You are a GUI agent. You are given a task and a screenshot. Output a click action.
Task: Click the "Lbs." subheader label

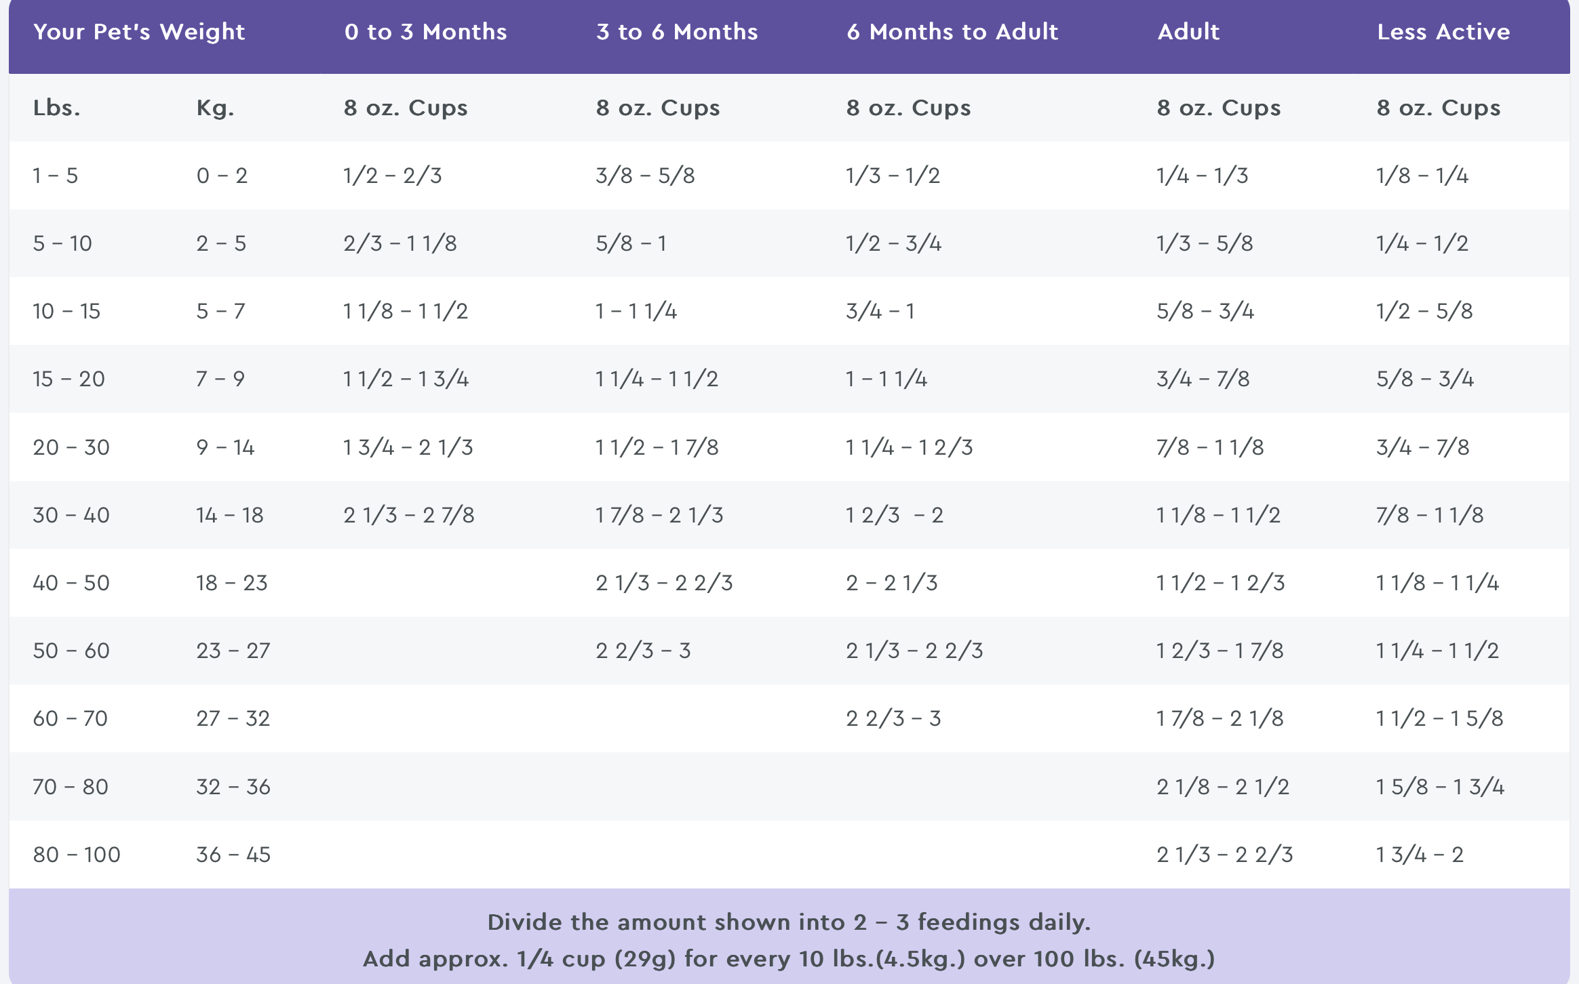pyautogui.click(x=57, y=108)
